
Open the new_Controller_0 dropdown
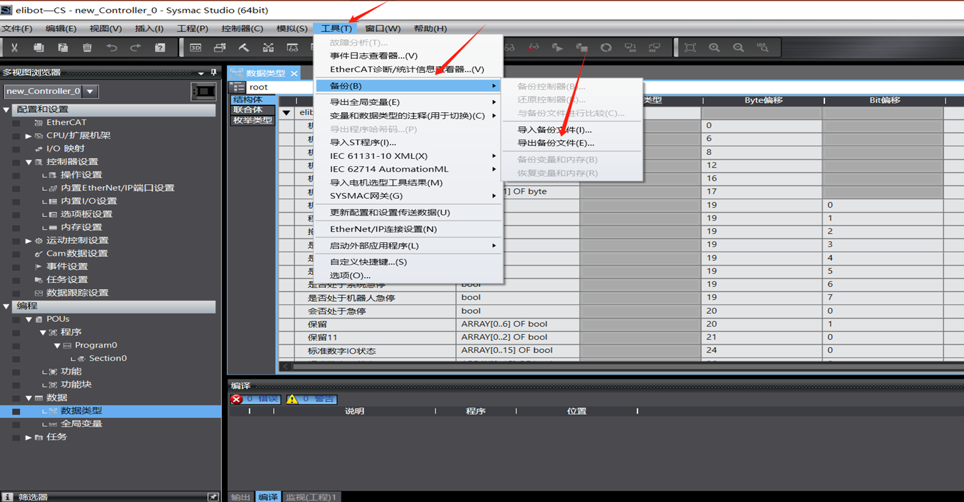click(90, 91)
